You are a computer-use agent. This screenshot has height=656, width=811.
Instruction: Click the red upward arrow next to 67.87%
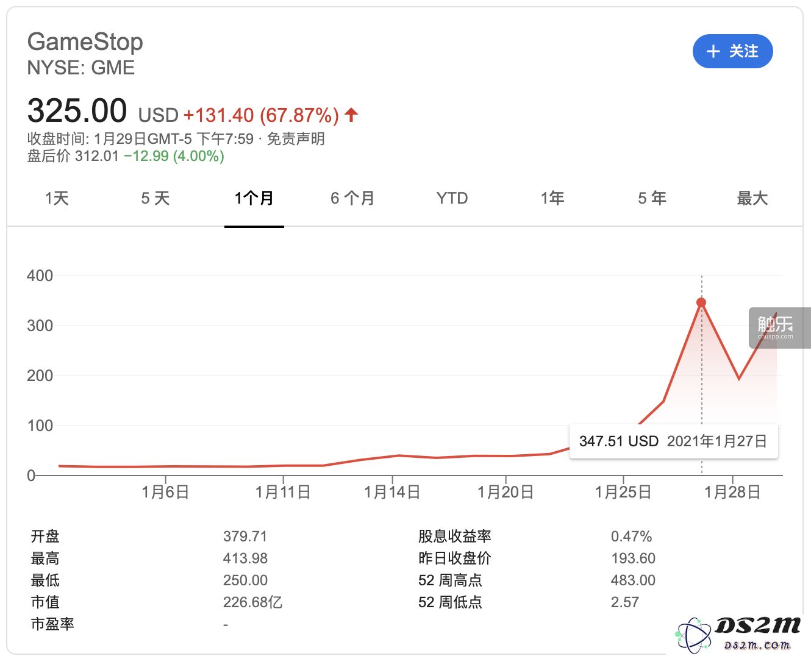click(351, 114)
